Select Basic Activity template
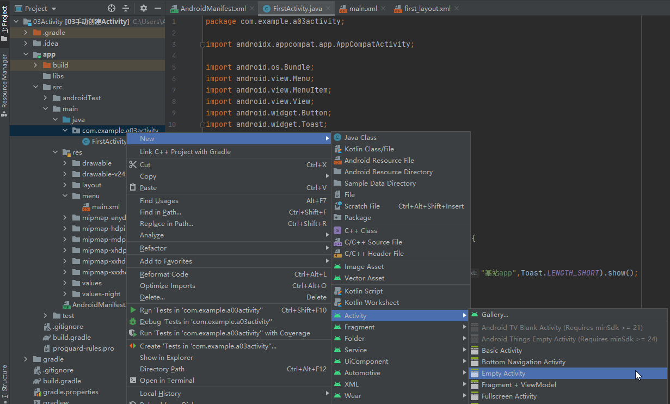This screenshot has width=670, height=404. (568, 351)
